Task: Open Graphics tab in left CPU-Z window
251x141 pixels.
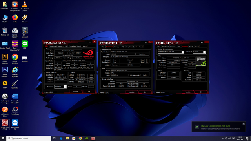Action: 73,46
